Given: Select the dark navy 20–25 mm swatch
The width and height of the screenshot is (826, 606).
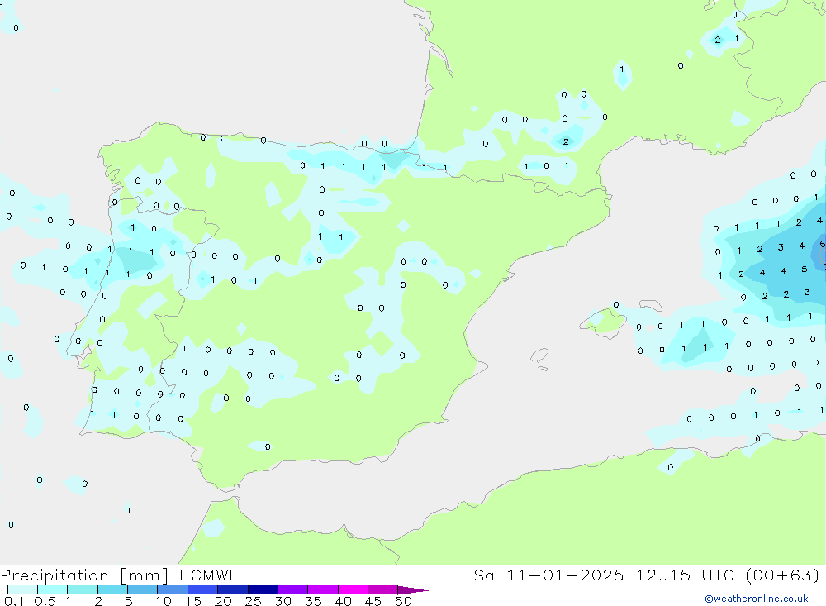Looking at the screenshot, I should [233, 590].
